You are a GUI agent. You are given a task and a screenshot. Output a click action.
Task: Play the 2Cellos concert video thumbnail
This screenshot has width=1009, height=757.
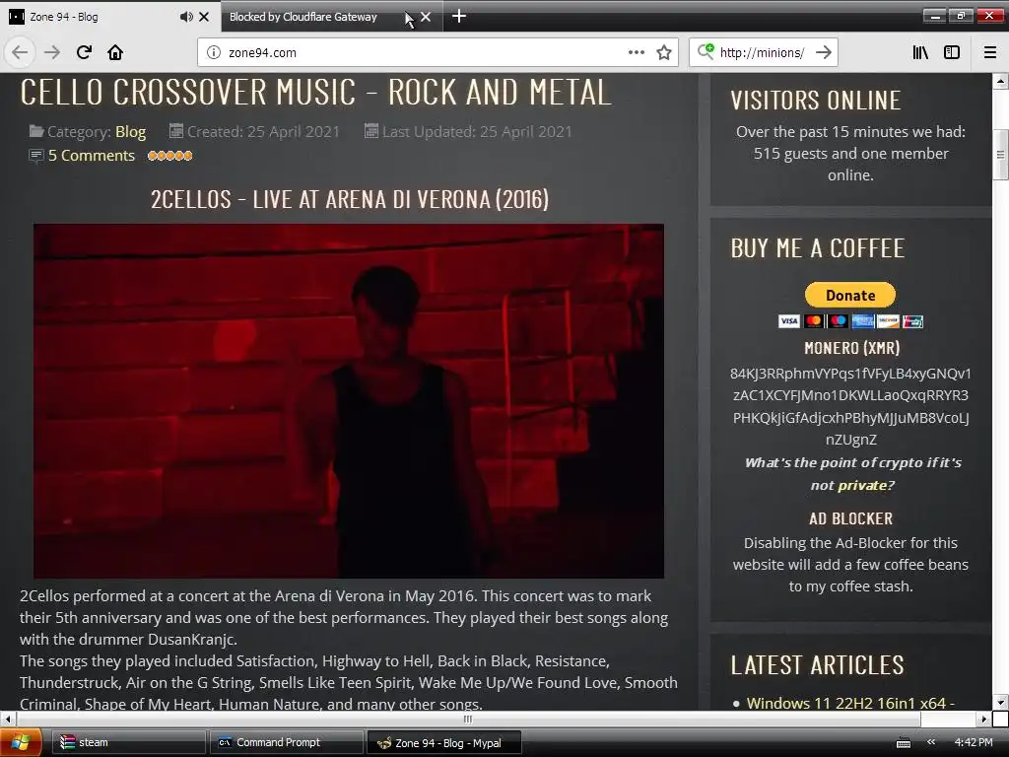coord(349,401)
